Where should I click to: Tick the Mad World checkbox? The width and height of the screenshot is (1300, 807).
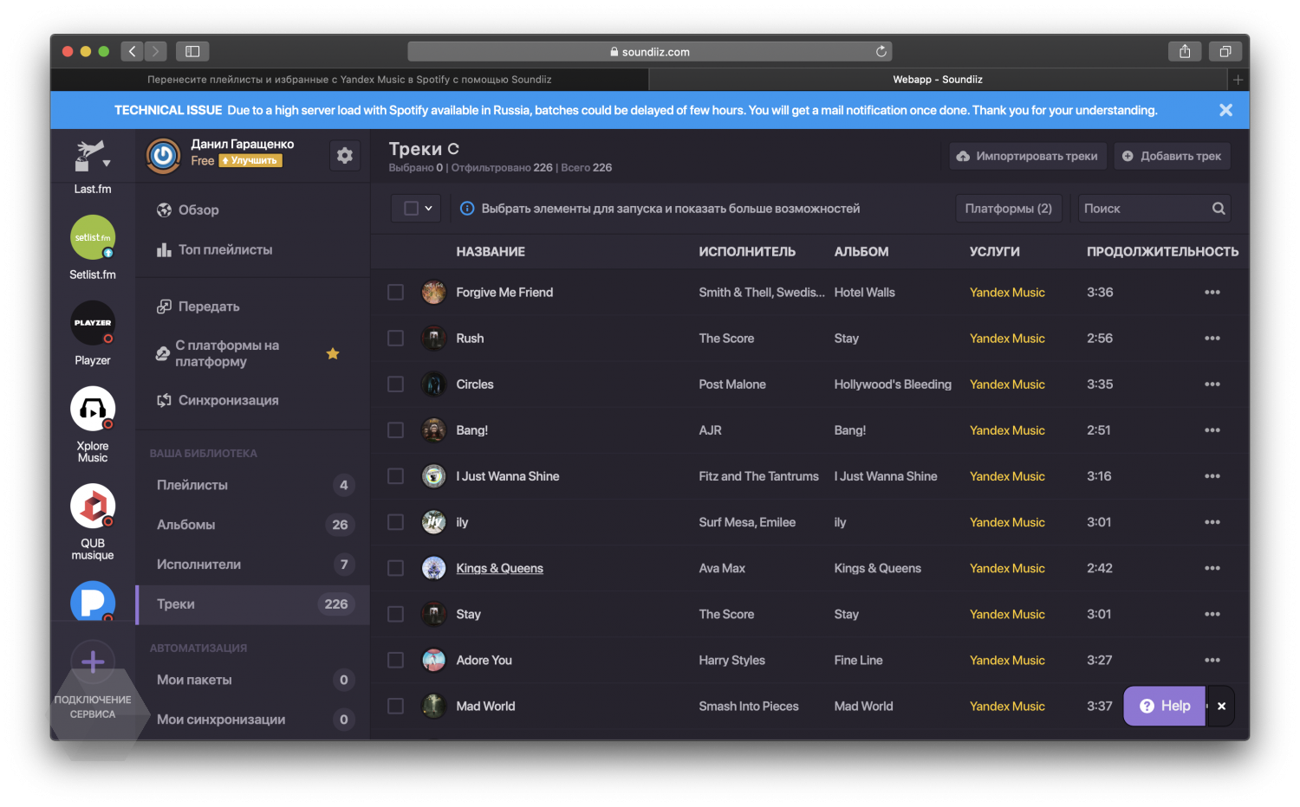coord(395,706)
